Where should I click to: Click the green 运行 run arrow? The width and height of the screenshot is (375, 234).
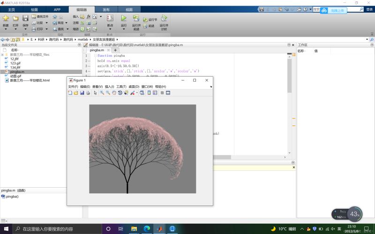(x=124, y=18)
